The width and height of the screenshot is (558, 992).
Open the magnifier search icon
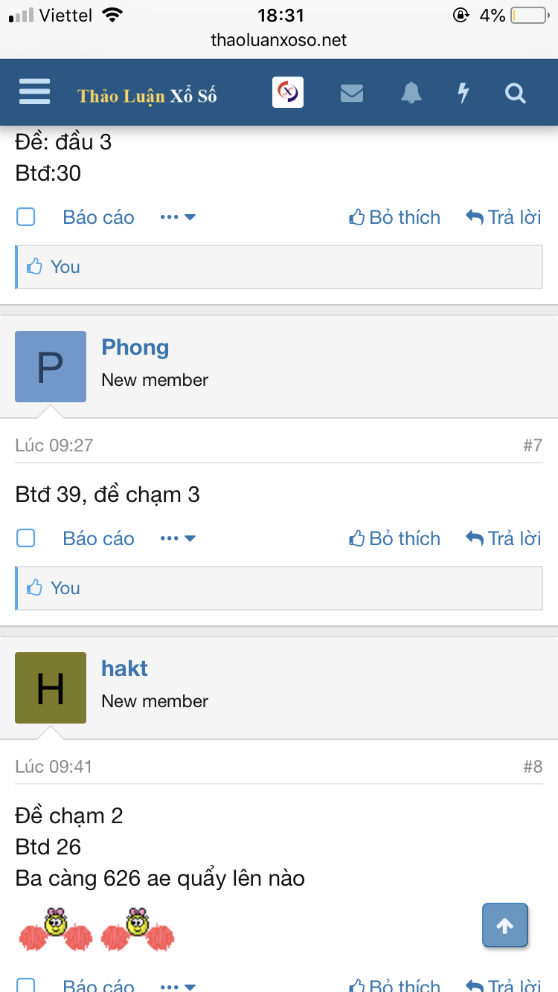pos(515,93)
